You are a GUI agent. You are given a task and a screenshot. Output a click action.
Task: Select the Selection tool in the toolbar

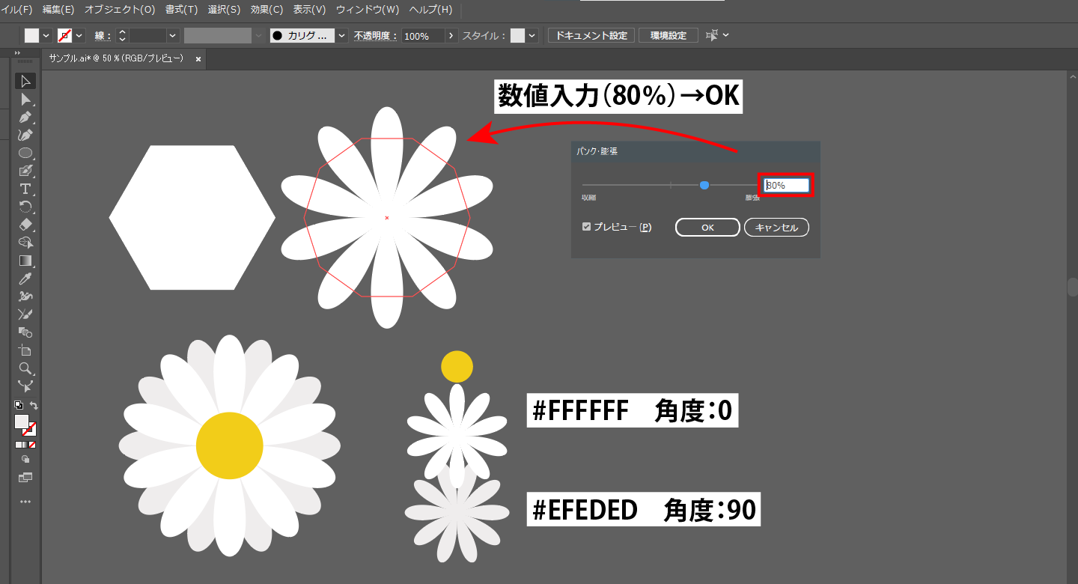pos(25,80)
